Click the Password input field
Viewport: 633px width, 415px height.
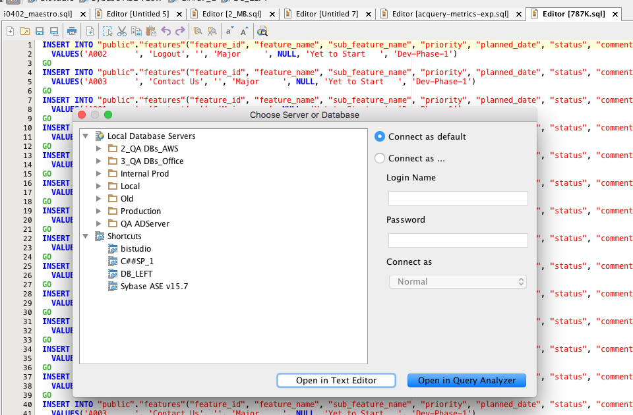(x=458, y=240)
